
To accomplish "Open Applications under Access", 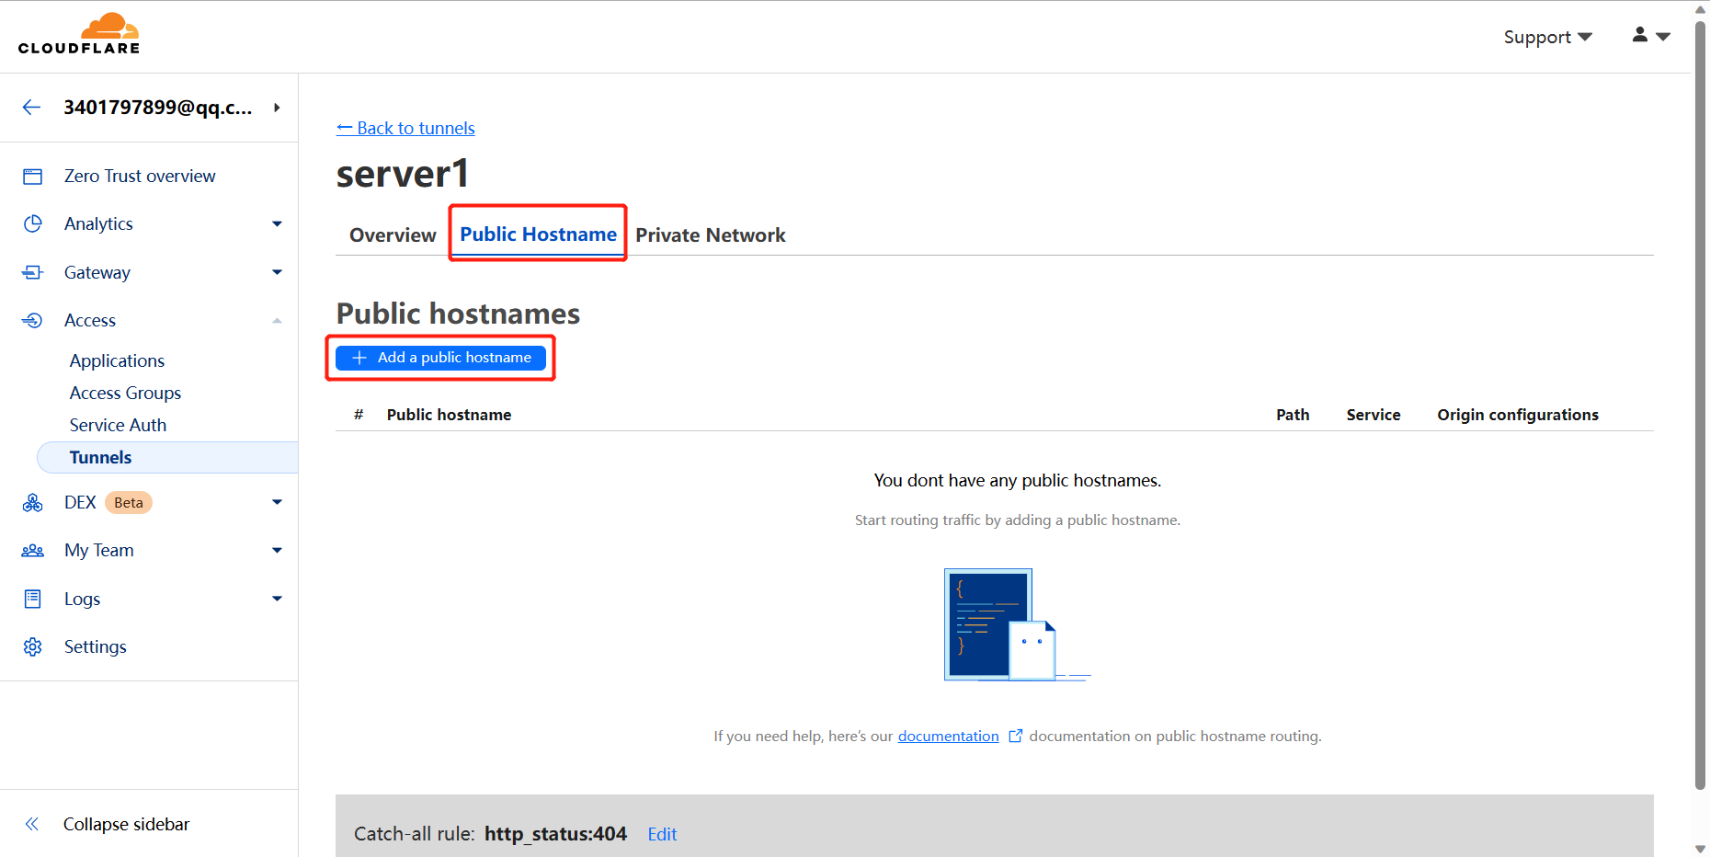I will (117, 360).
